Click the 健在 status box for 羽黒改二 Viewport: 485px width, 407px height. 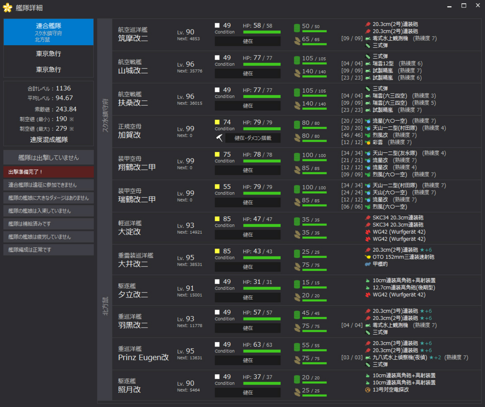(248, 328)
